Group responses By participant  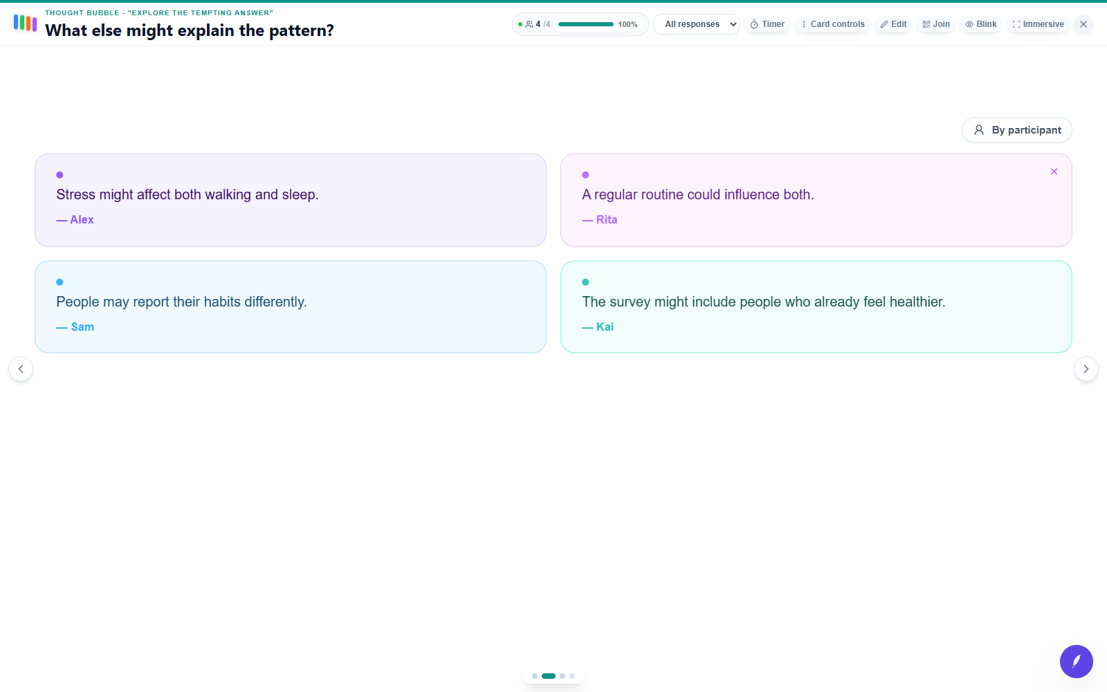coord(1017,130)
